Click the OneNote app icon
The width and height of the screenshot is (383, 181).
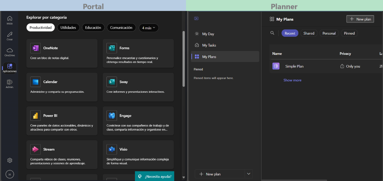(35, 48)
